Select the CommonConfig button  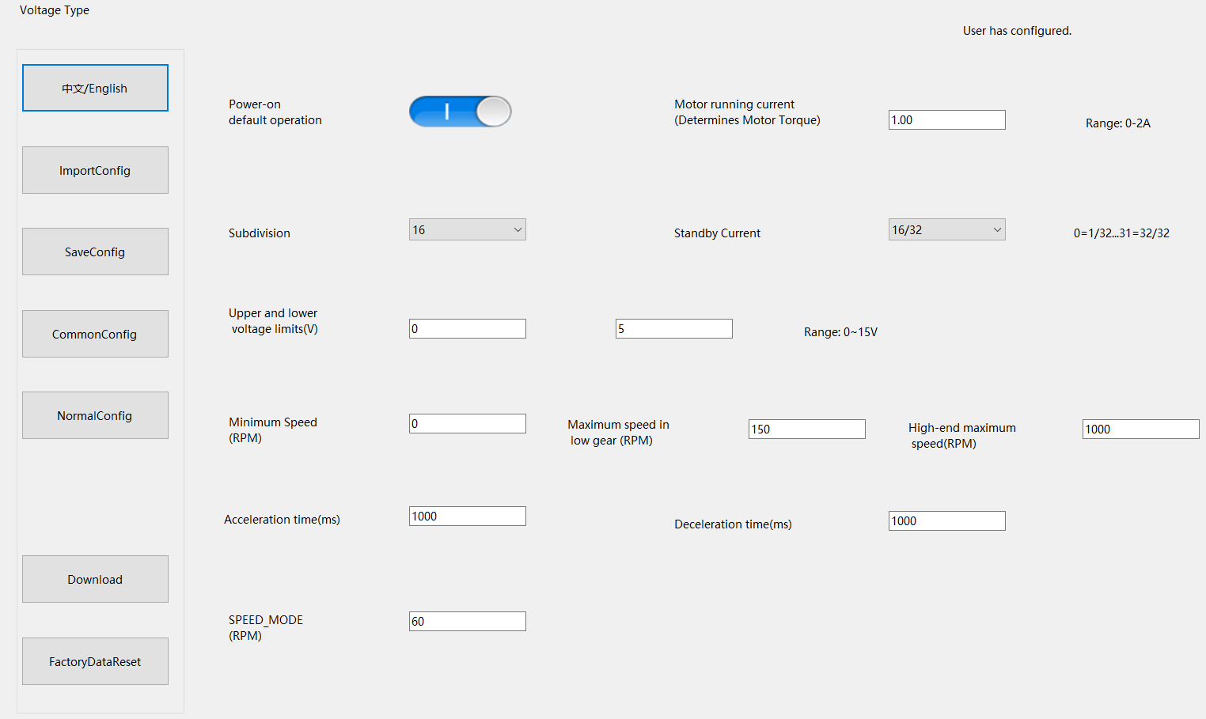[x=95, y=334]
